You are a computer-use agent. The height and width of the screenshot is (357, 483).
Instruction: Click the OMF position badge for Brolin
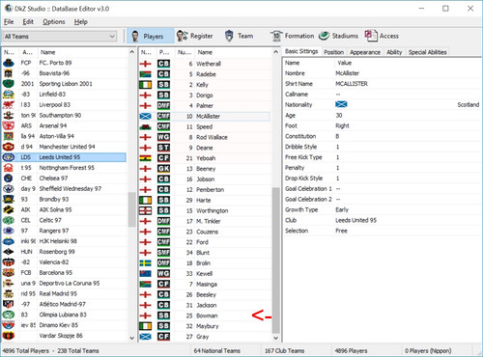tap(163, 263)
